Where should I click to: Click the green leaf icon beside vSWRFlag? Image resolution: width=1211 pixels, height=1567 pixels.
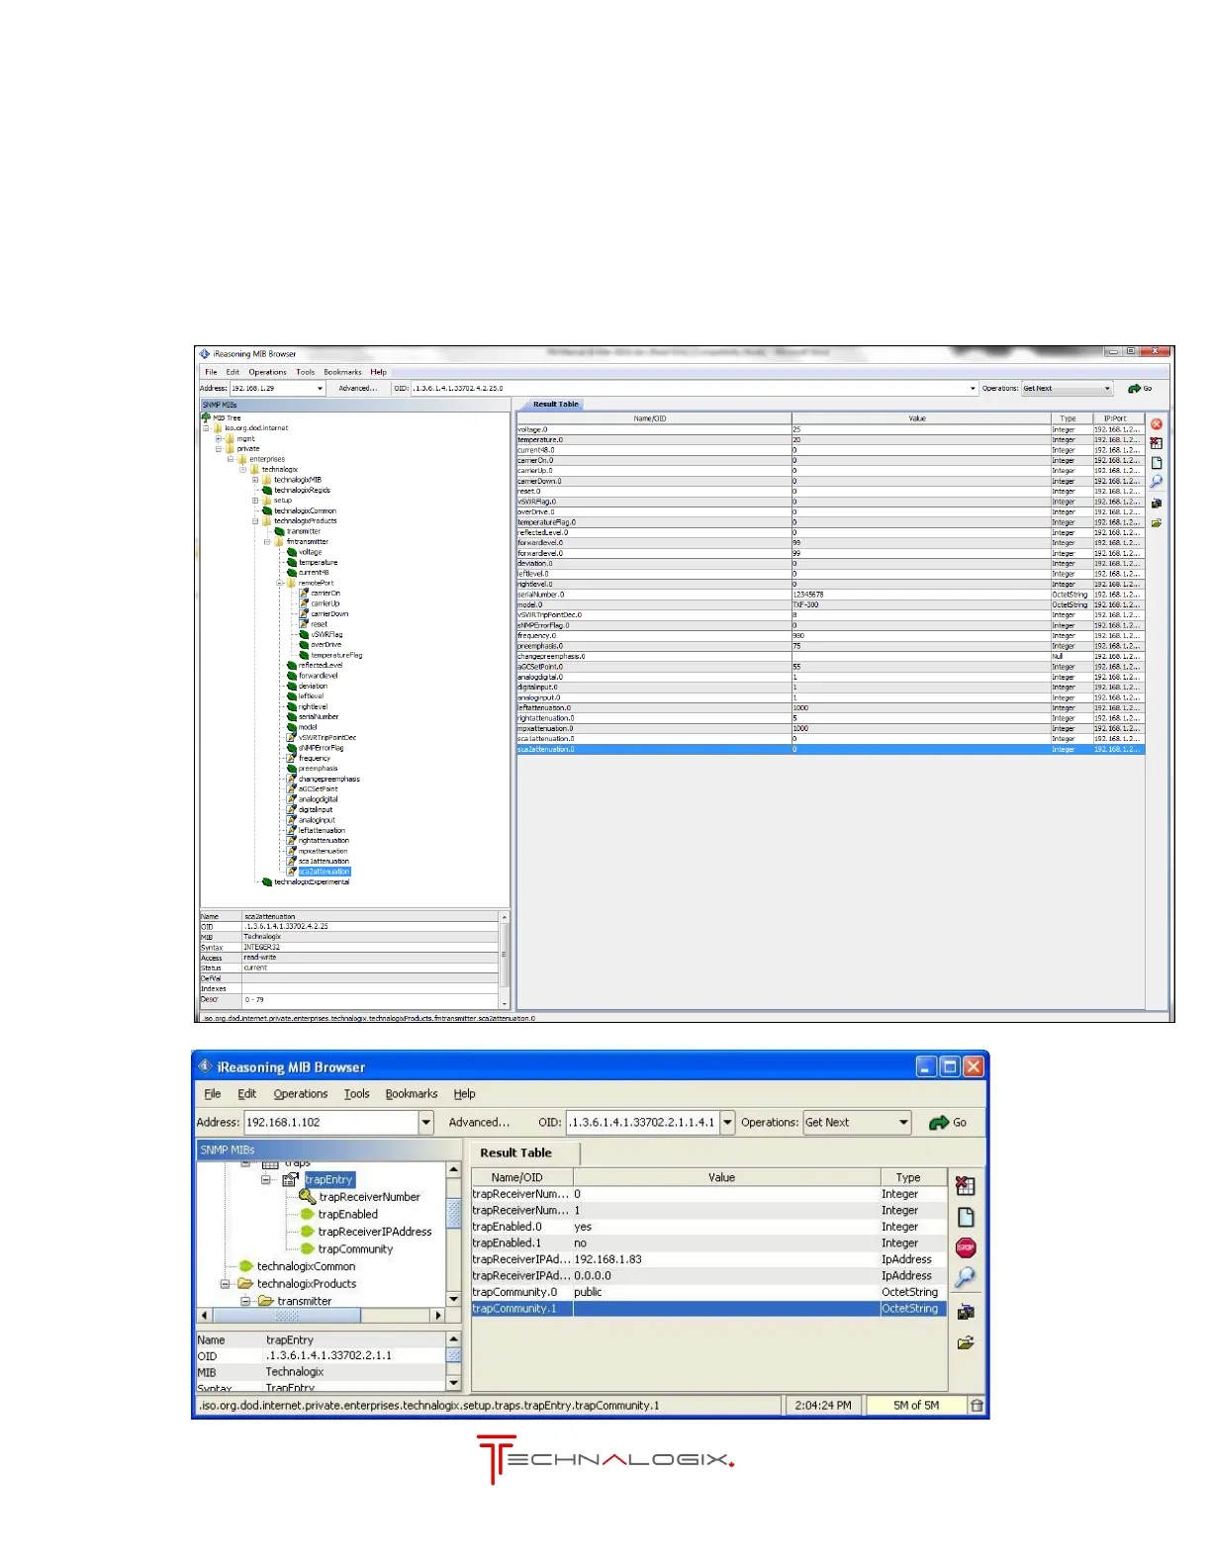[x=304, y=635]
